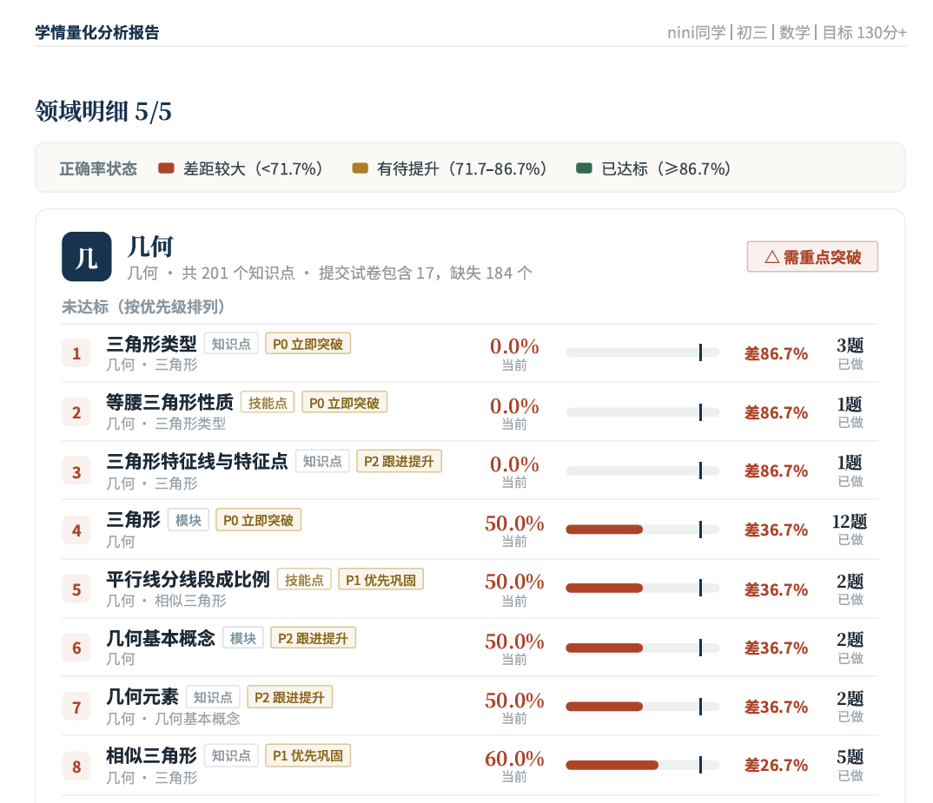The height and width of the screenshot is (803, 933).
Task: Click 模块 tag beside 几何基本概念
Action: pyautogui.click(x=242, y=638)
